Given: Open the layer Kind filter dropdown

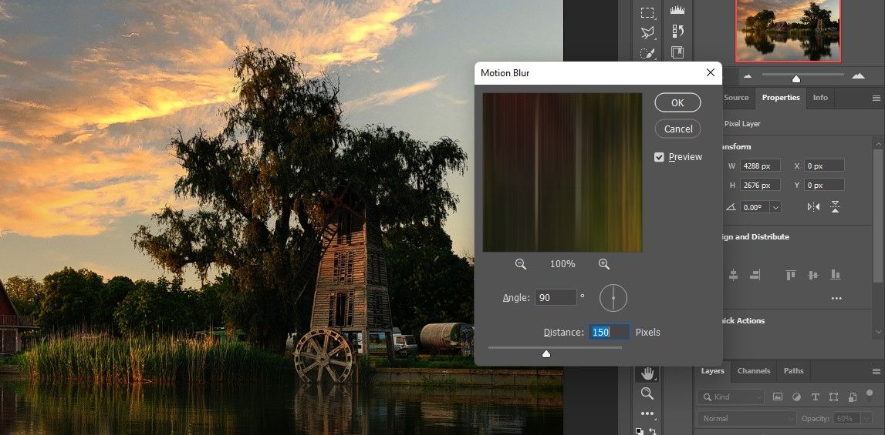Looking at the screenshot, I should [x=731, y=397].
